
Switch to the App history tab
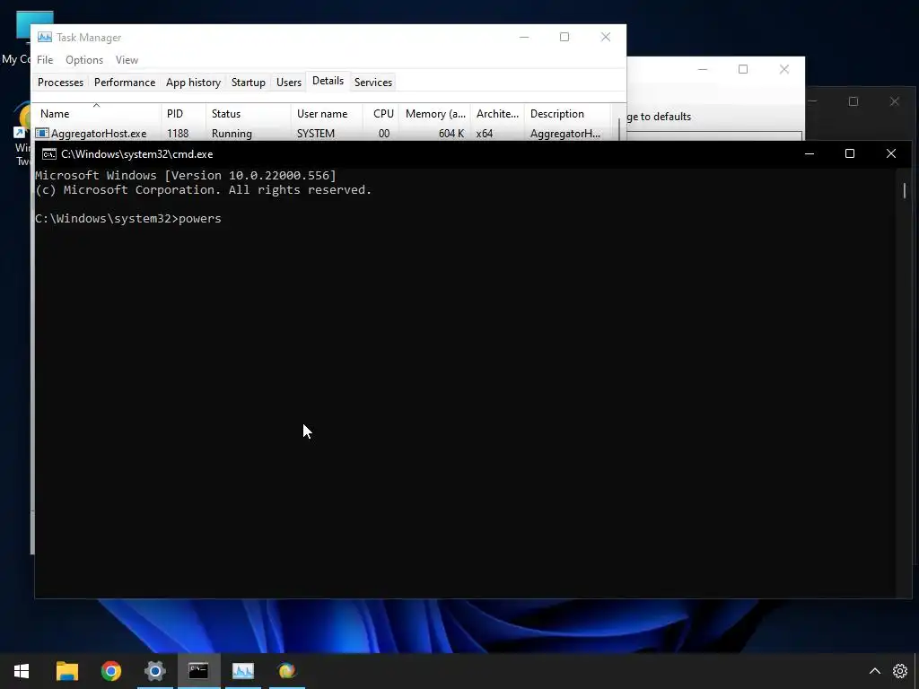coord(194,83)
